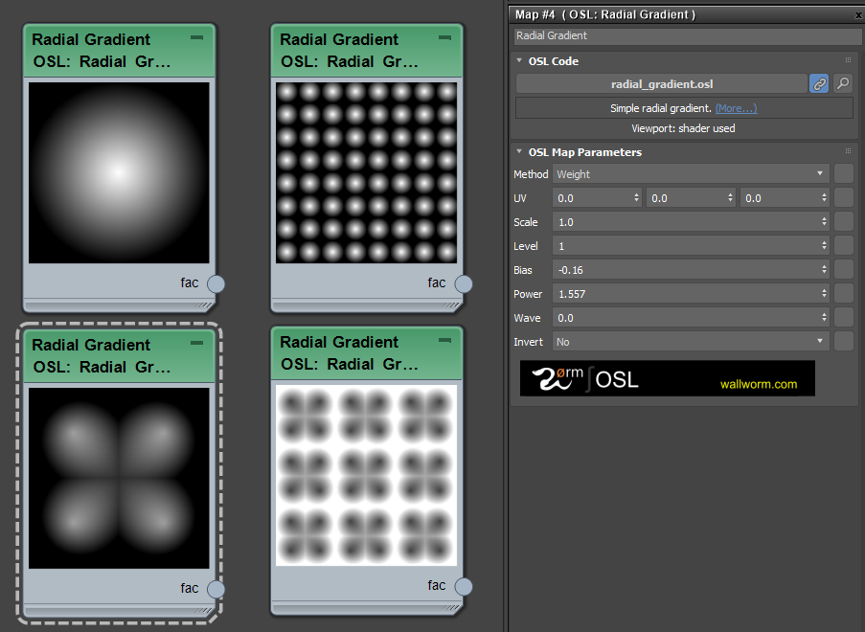Select the four-lobe gradient thumbnail

click(119, 478)
